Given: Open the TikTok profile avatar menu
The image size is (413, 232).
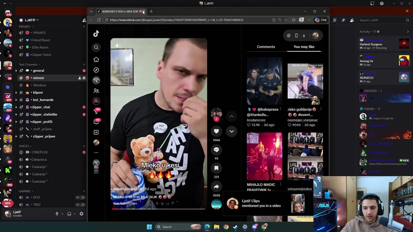Looking at the screenshot, I should click(x=315, y=35).
